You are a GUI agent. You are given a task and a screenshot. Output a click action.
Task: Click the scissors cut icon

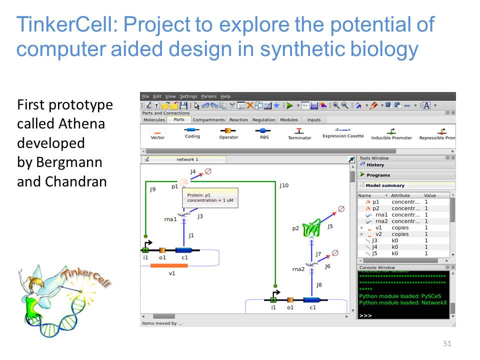232,105
